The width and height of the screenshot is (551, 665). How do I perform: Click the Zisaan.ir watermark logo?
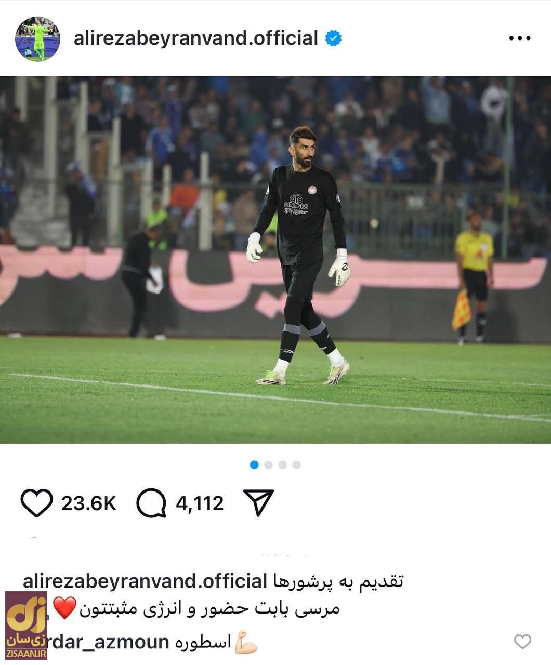(x=26, y=625)
